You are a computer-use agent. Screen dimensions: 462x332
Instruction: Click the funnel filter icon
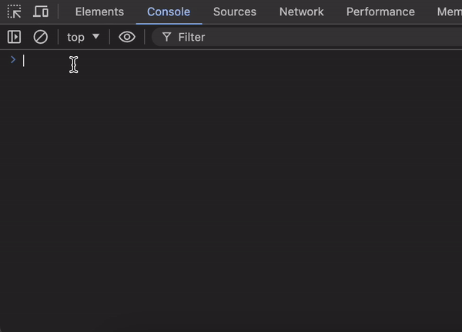click(166, 37)
